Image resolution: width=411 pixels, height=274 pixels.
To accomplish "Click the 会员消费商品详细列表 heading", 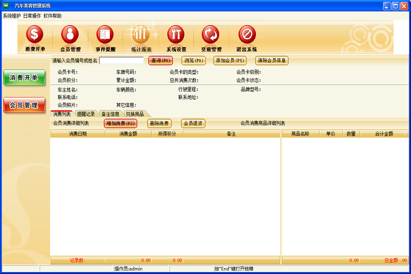I will 263,123.
